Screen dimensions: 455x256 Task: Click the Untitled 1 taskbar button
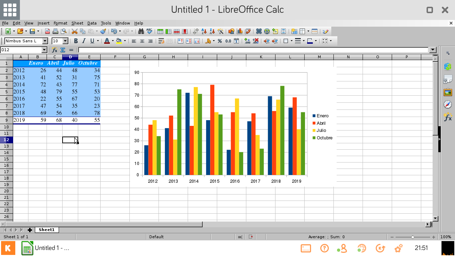(x=45, y=248)
